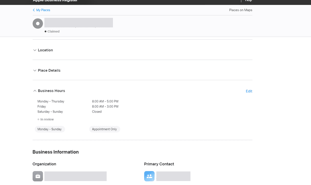The height and width of the screenshot is (185, 311).
Task: Click the Primary Contact people icon
Action: click(149, 176)
